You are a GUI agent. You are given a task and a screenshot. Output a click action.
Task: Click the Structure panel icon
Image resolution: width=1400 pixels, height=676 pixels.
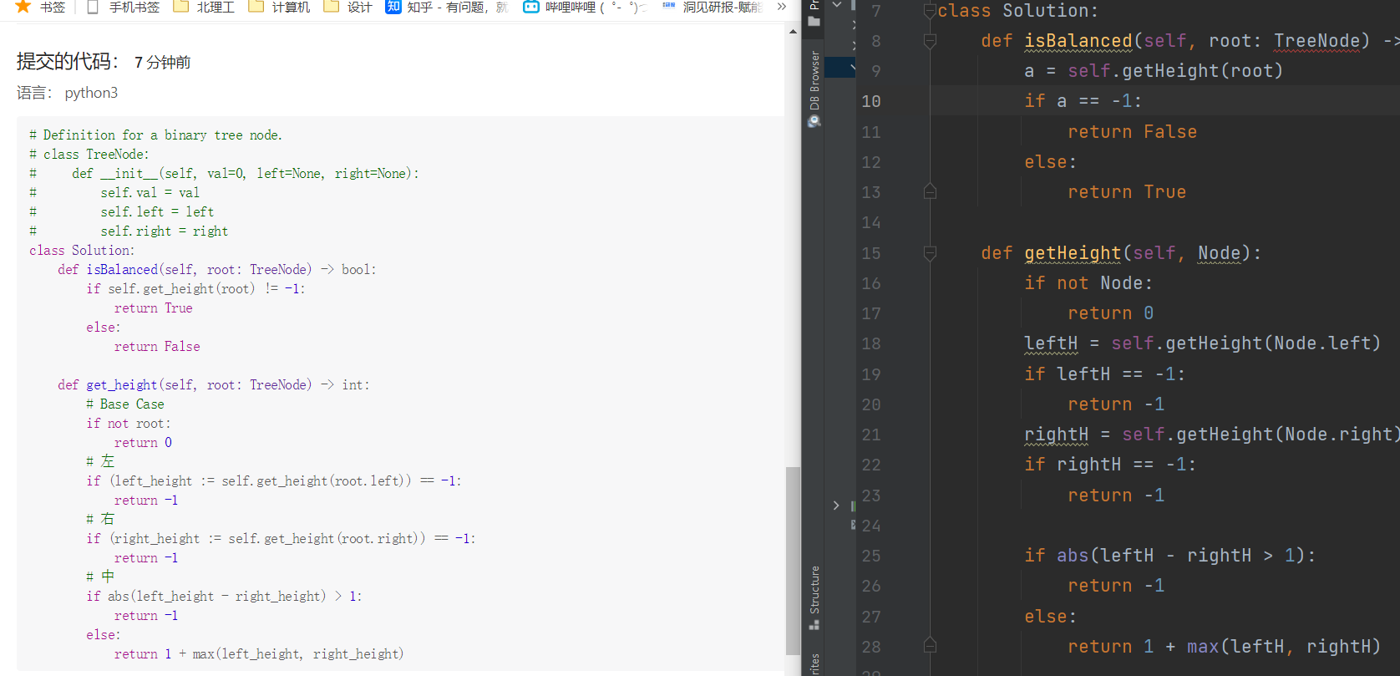click(814, 624)
